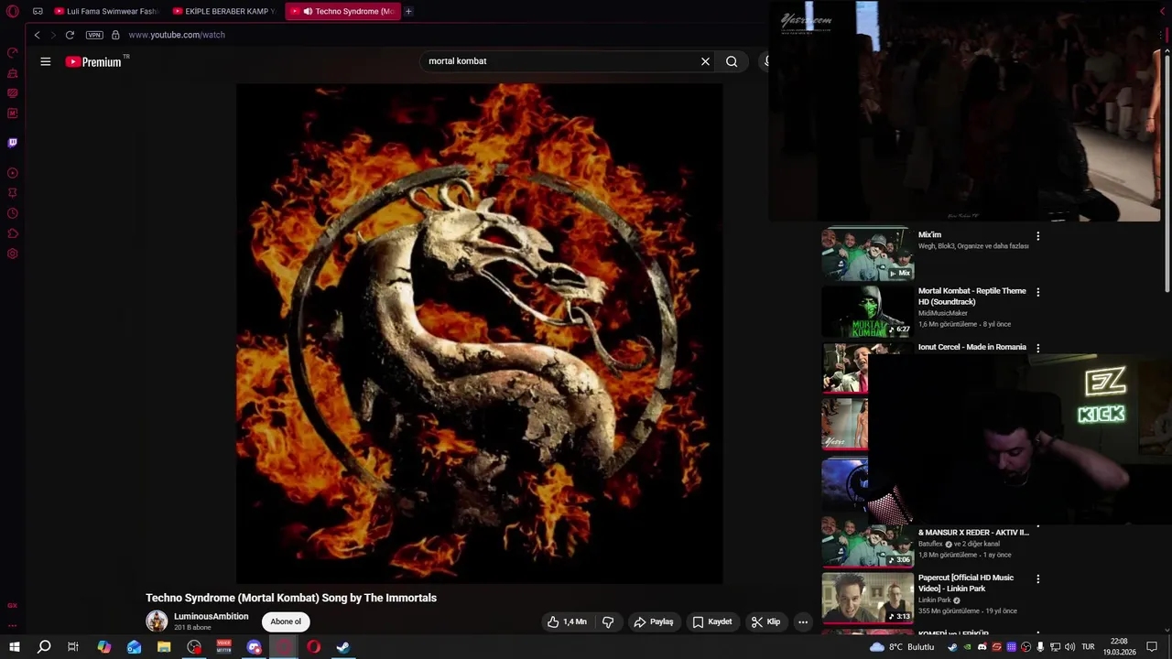
Task: Open a new browser tab
Action: point(408,11)
